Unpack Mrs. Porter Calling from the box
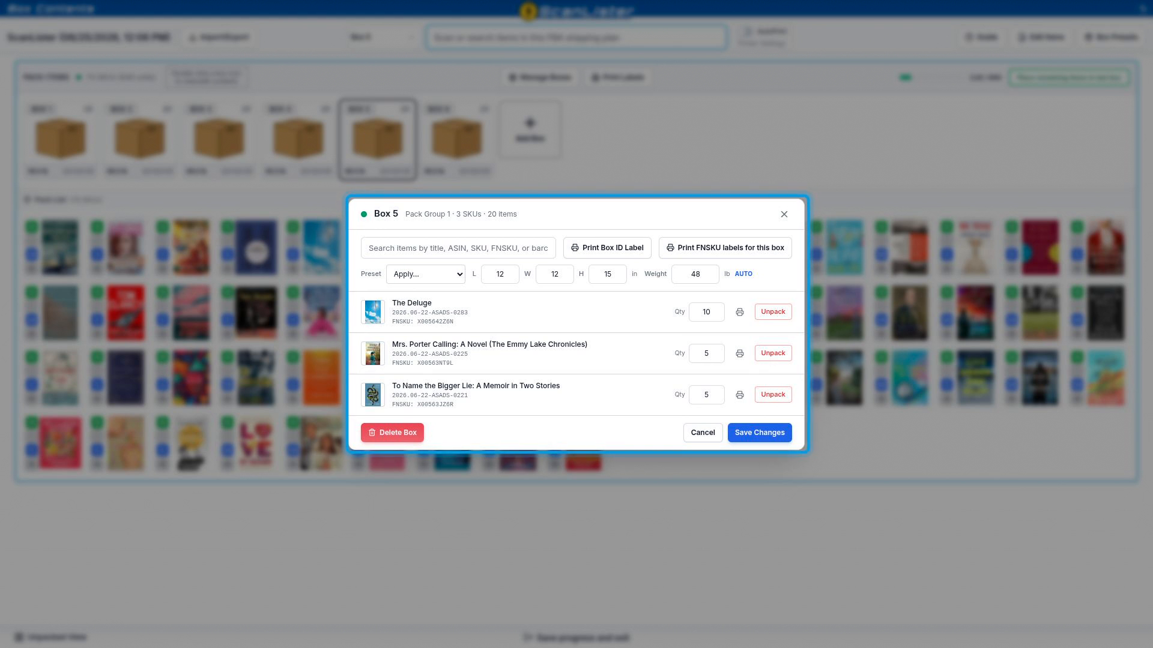This screenshot has width=1153, height=648. tap(773, 353)
